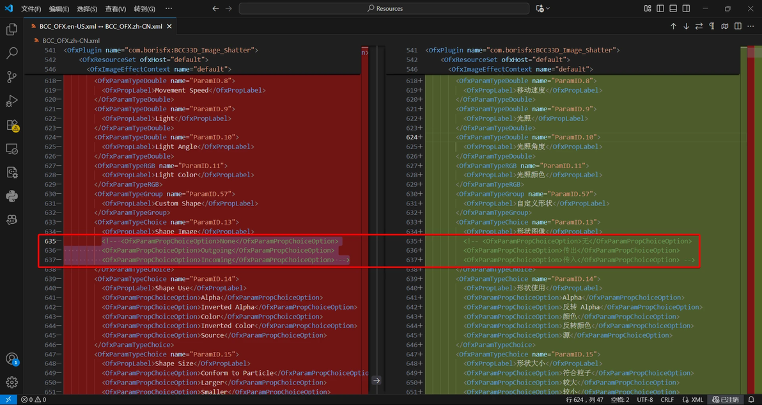
Task: Open the Extensions view with warning badge
Action: [12, 125]
